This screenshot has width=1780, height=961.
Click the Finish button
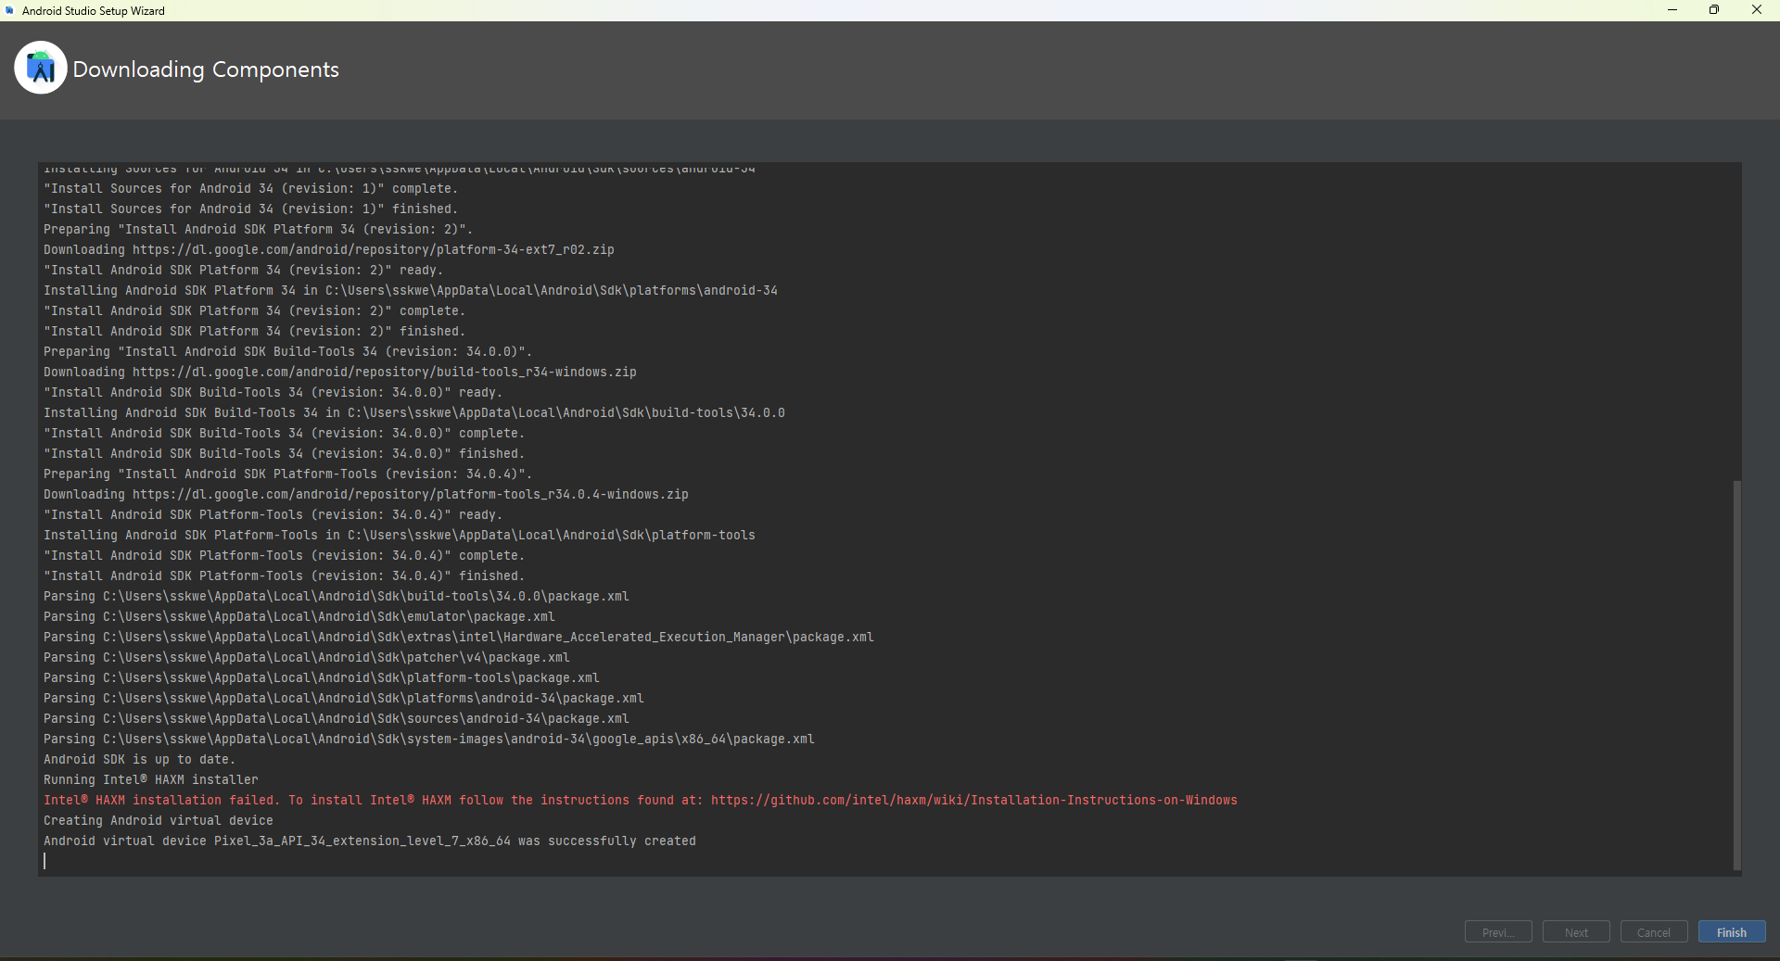point(1731,932)
